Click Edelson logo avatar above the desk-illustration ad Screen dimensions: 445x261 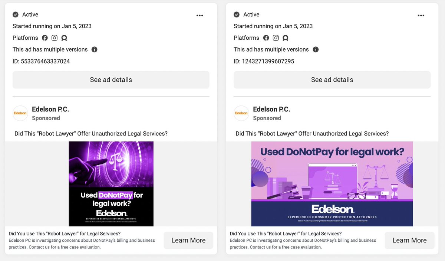241,113
